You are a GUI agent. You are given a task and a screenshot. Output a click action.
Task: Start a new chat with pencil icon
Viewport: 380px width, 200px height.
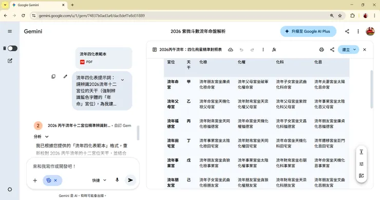coord(10,61)
